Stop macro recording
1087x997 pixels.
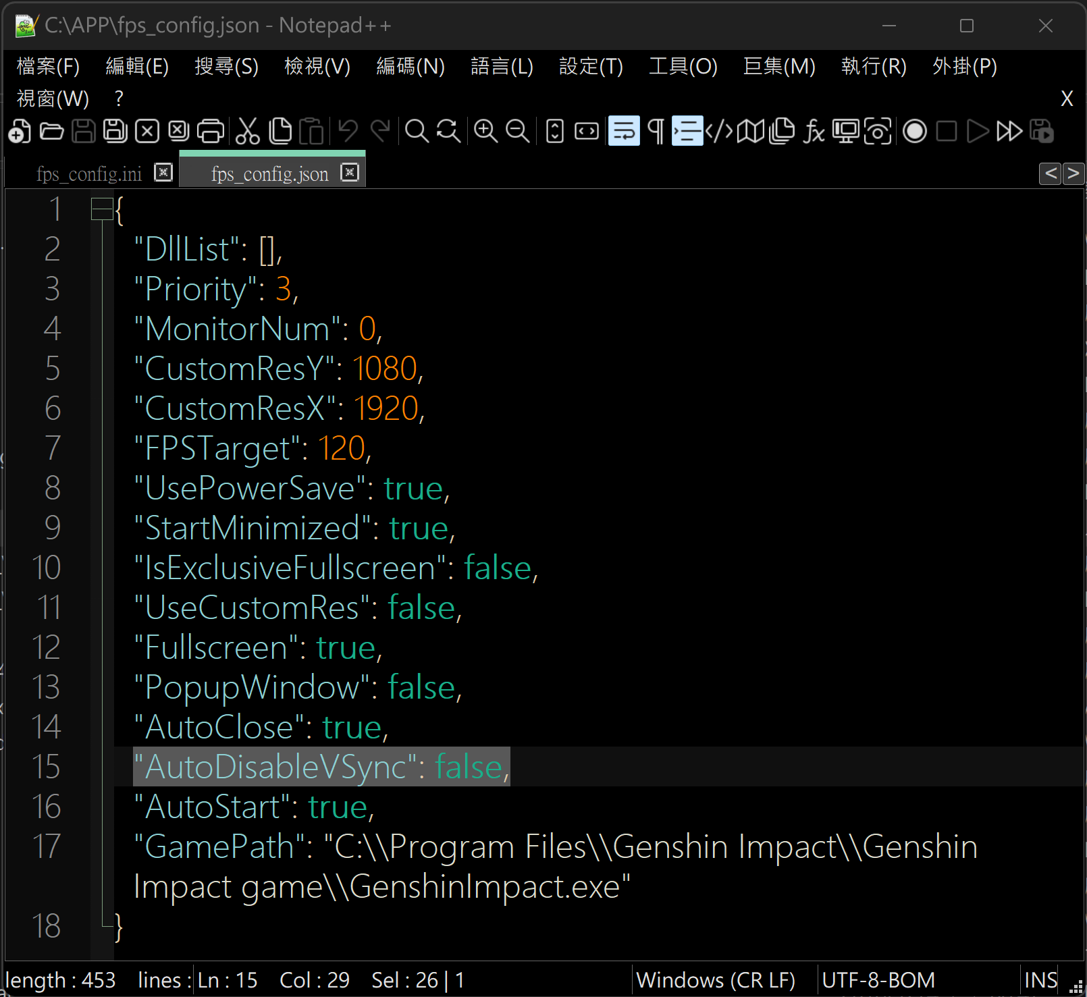point(947,131)
